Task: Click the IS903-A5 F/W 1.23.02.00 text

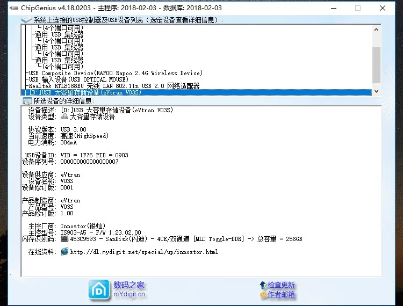Action: [x=100, y=232]
